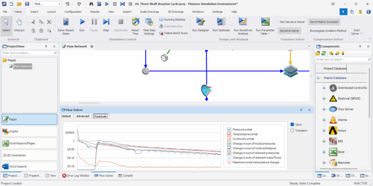Open the Graphs section in ProjectView

(x=29, y=131)
